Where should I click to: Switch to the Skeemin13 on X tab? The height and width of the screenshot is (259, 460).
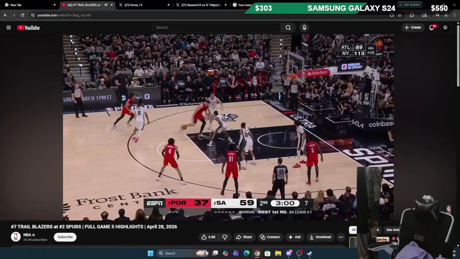coord(201,5)
